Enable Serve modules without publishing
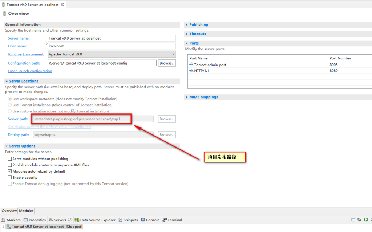 click(x=10, y=159)
